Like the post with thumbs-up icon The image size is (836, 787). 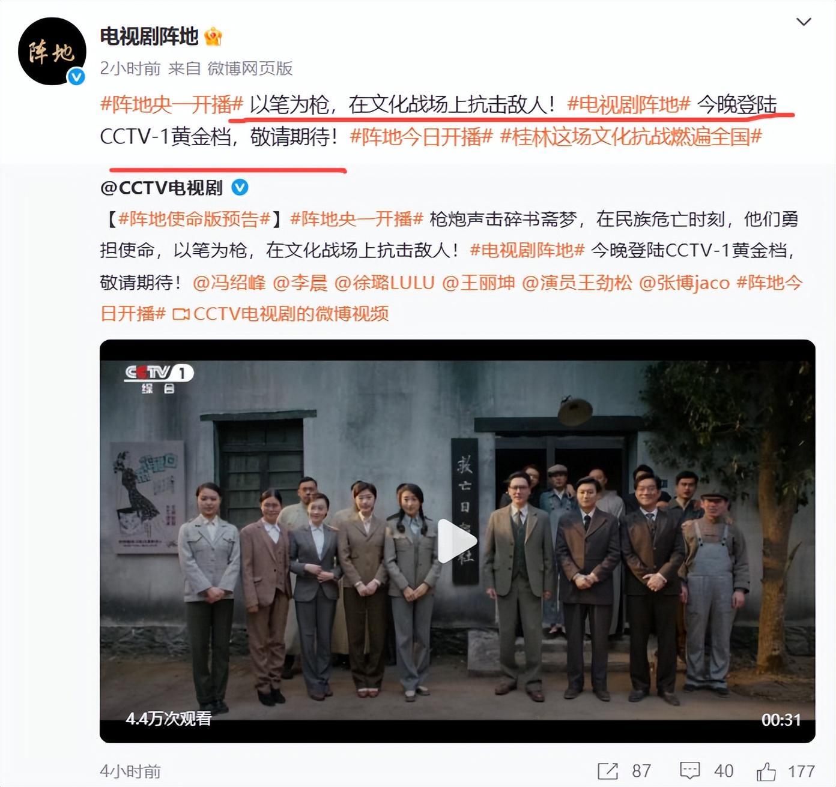click(x=766, y=771)
